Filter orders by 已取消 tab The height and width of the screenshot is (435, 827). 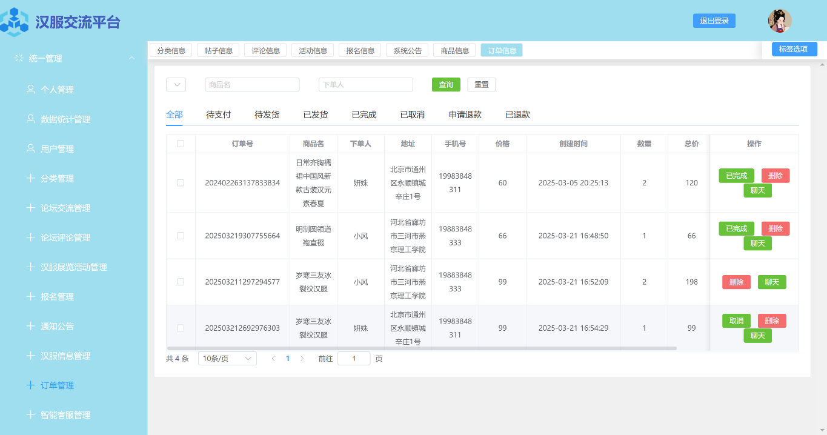click(413, 115)
